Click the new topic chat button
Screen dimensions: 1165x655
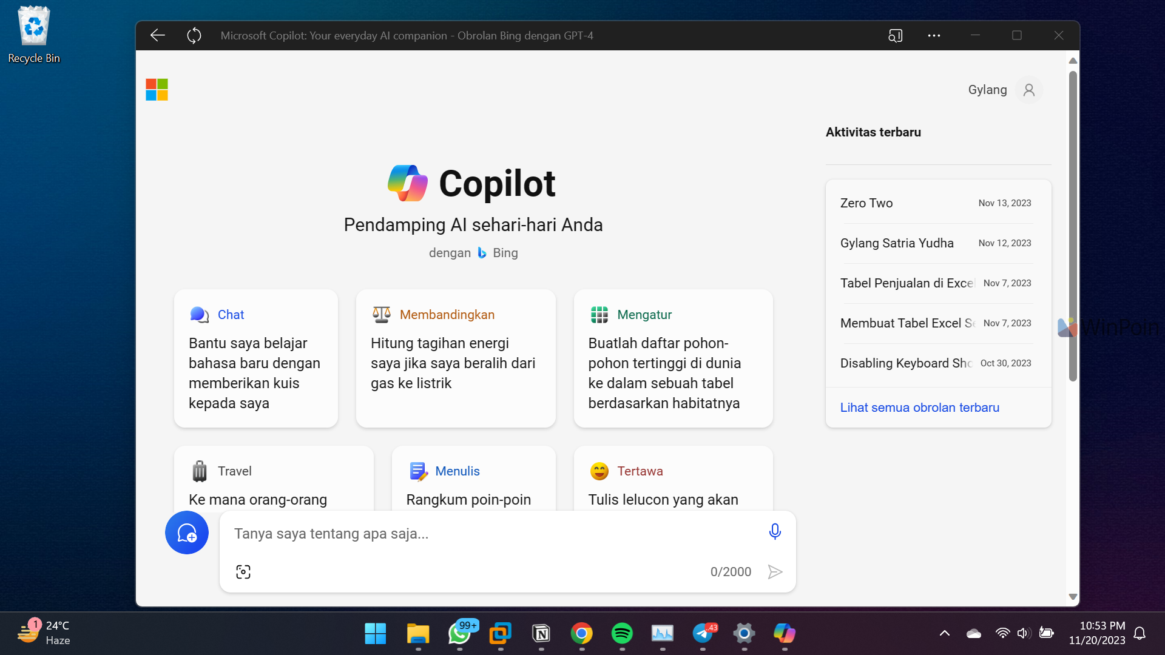point(187,532)
